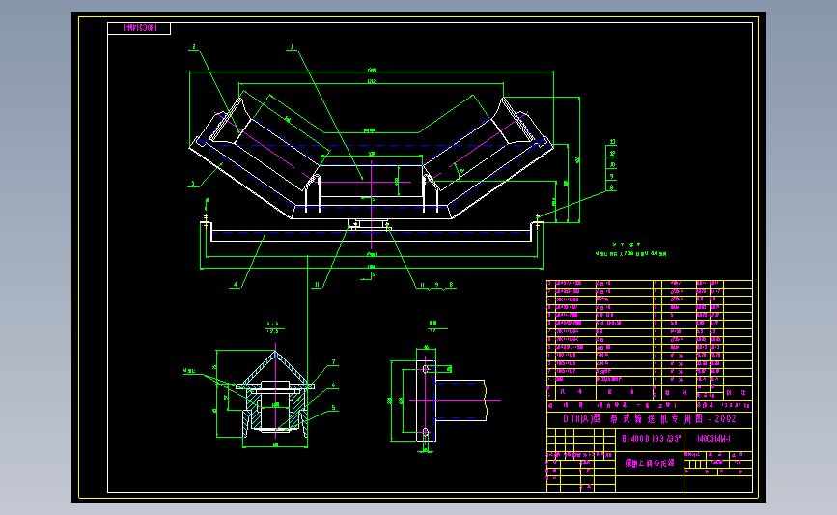Click the drawing number '140C514M-1' in title block

(713, 439)
